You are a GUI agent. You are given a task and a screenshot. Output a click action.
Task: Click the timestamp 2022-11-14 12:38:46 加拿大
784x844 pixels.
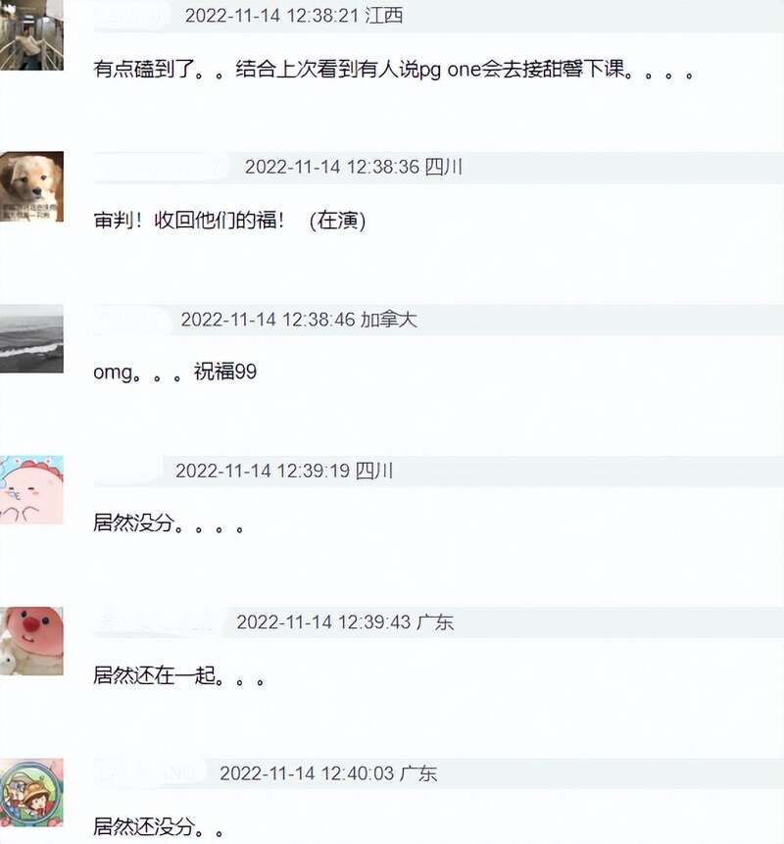pyautogui.click(x=299, y=320)
